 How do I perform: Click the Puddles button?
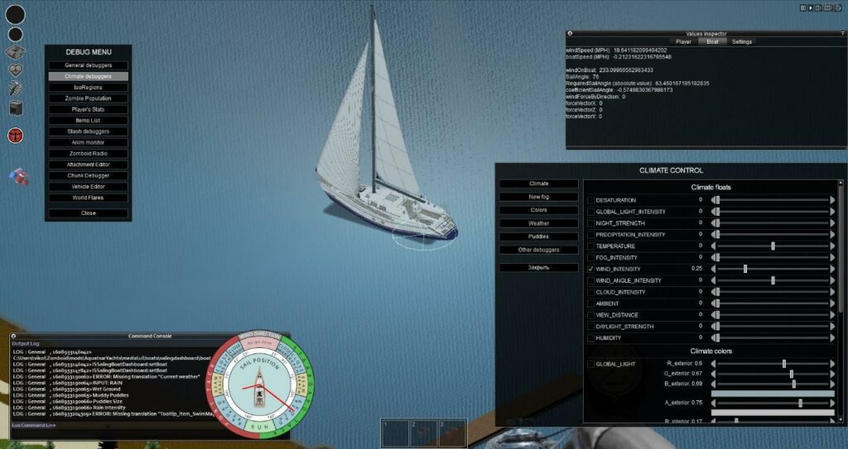point(538,236)
